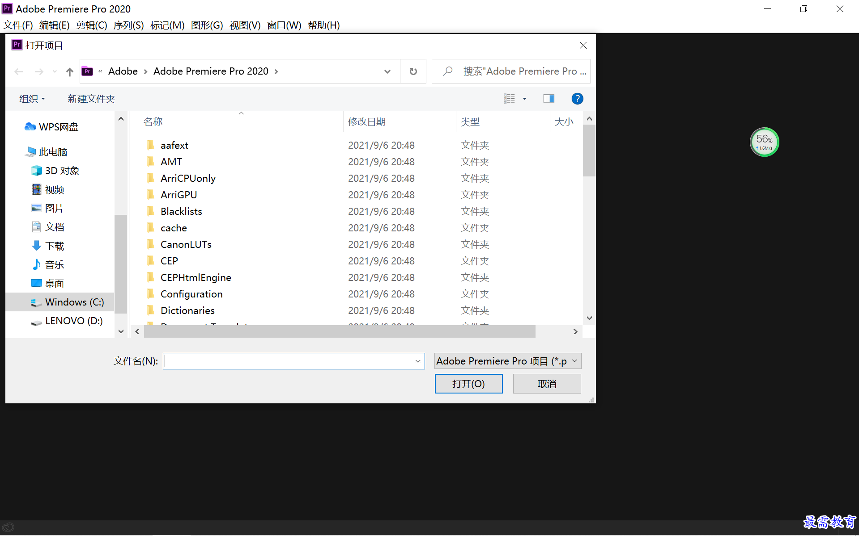This screenshot has height=536, width=859.
Task: Open 编辑(E) menu
Action: coord(55,25)
